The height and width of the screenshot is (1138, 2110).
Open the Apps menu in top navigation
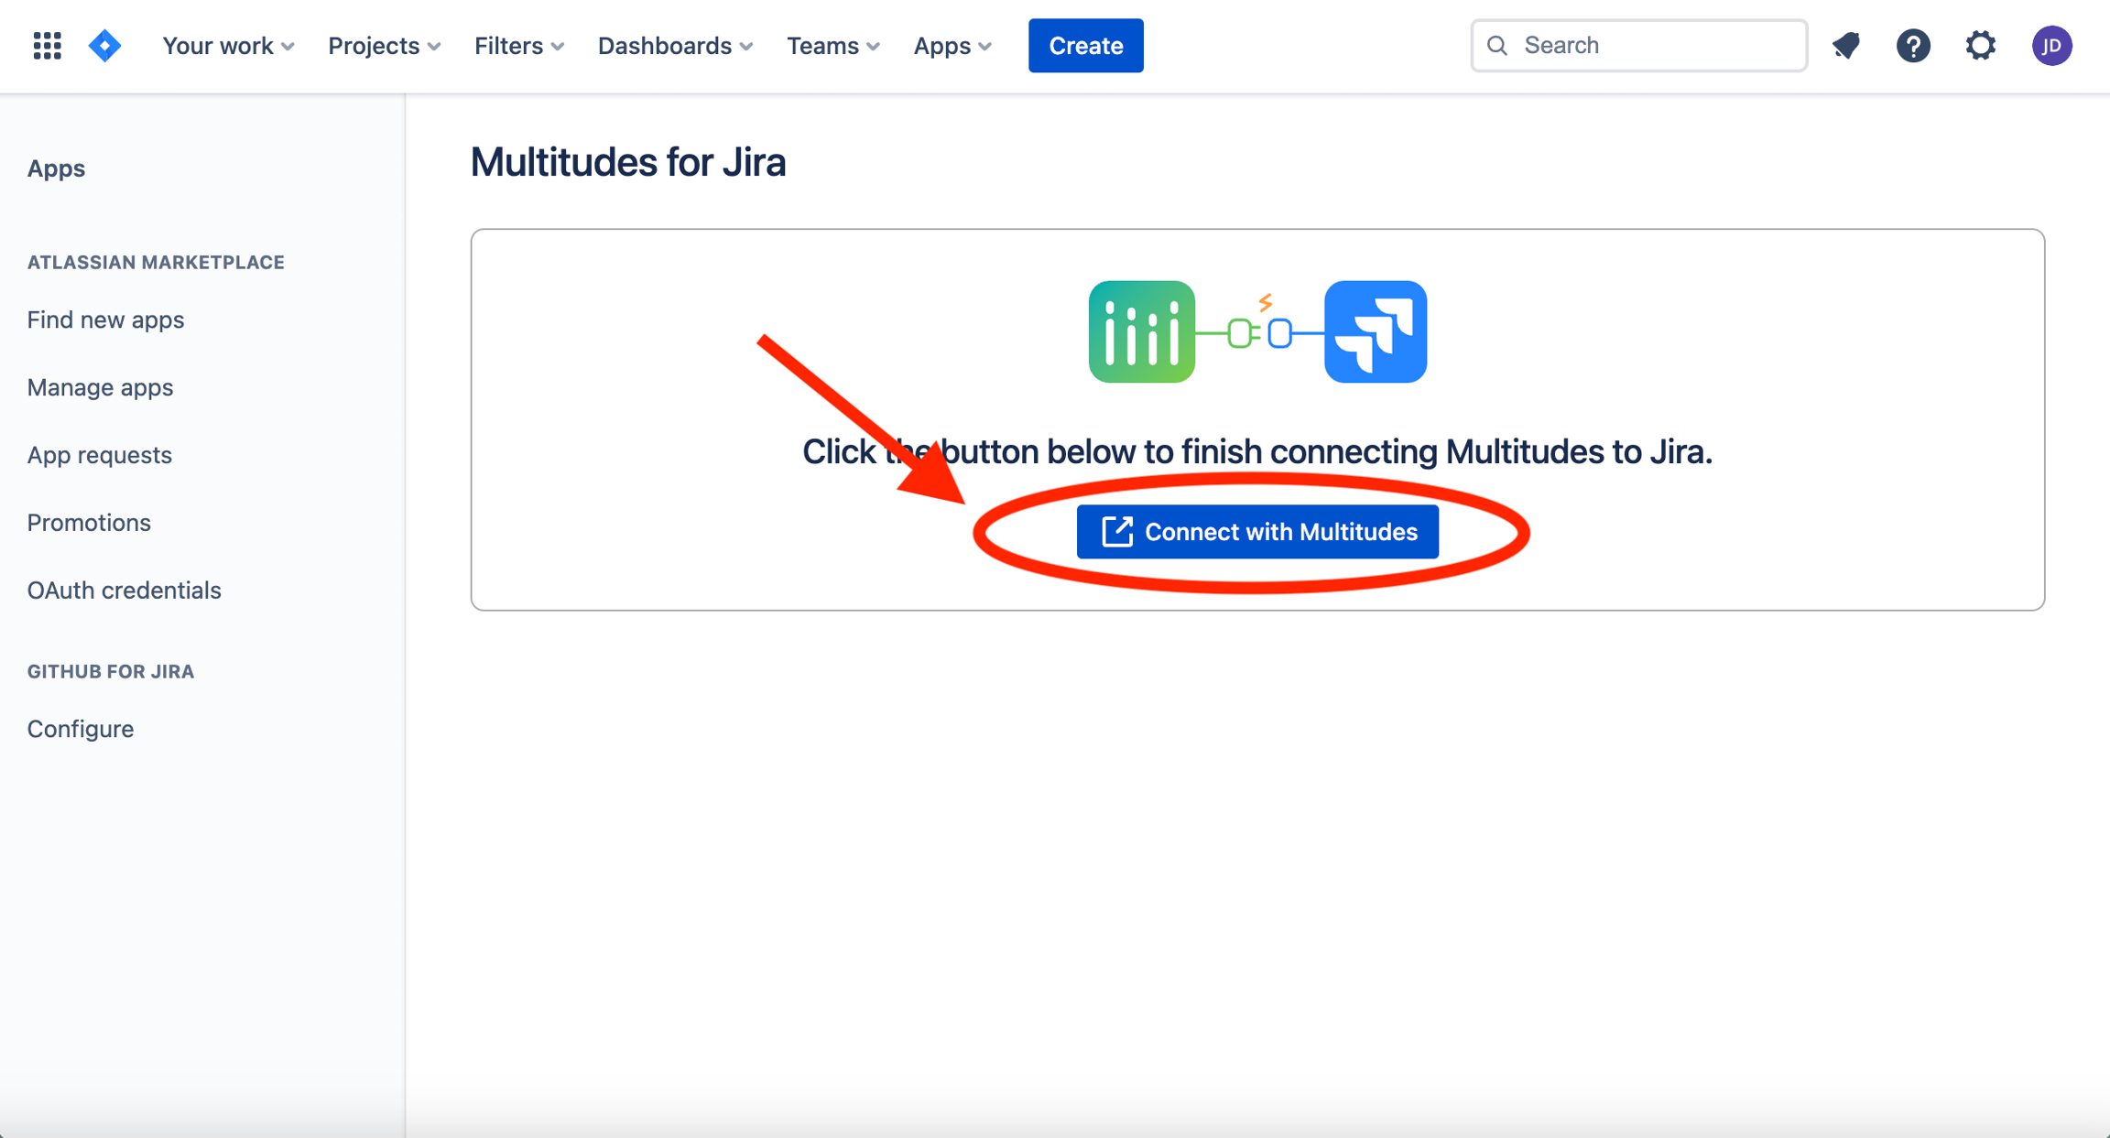coord(952,46)
